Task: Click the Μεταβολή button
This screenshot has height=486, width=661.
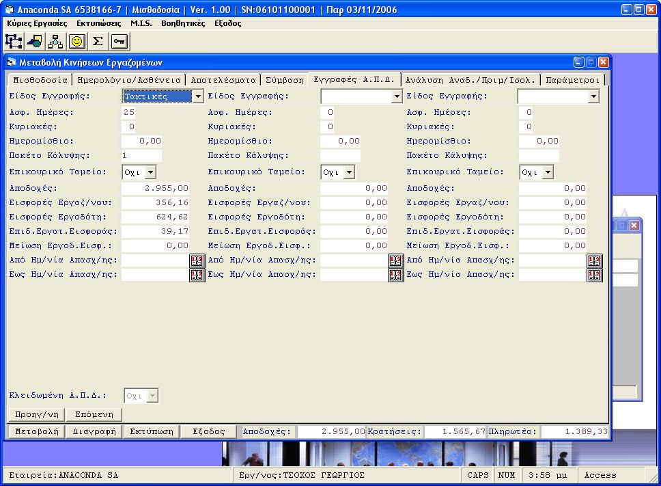Action: [37, 431]
